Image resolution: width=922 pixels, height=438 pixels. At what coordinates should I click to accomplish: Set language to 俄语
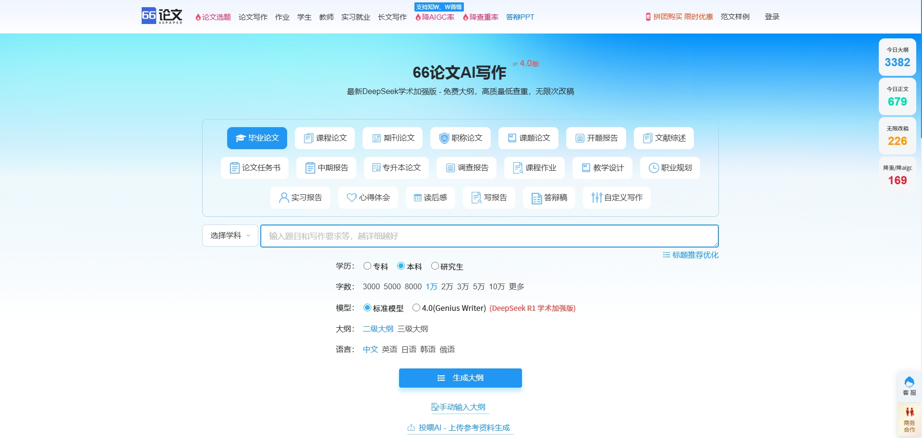click(x=447, y=349)
